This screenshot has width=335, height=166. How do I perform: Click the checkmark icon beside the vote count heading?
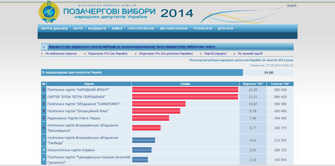click(x=44, y=47)
